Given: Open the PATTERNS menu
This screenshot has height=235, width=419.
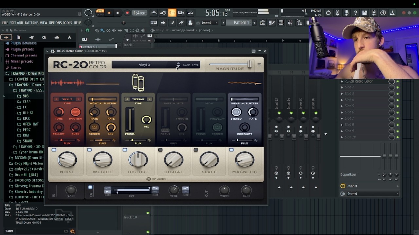Looking at the screenshot, I should [31, 23].
